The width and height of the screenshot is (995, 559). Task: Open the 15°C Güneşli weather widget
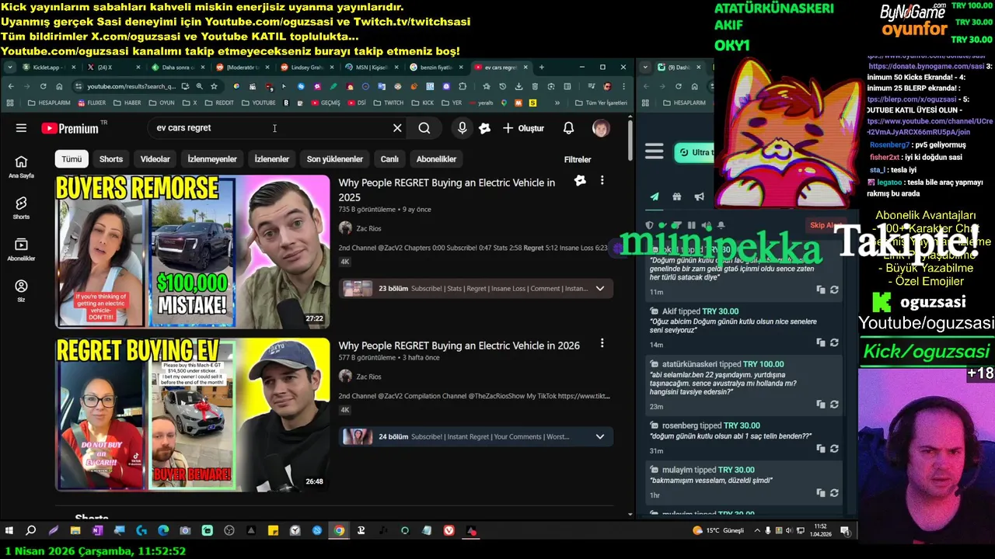click(x=718, y=531)
